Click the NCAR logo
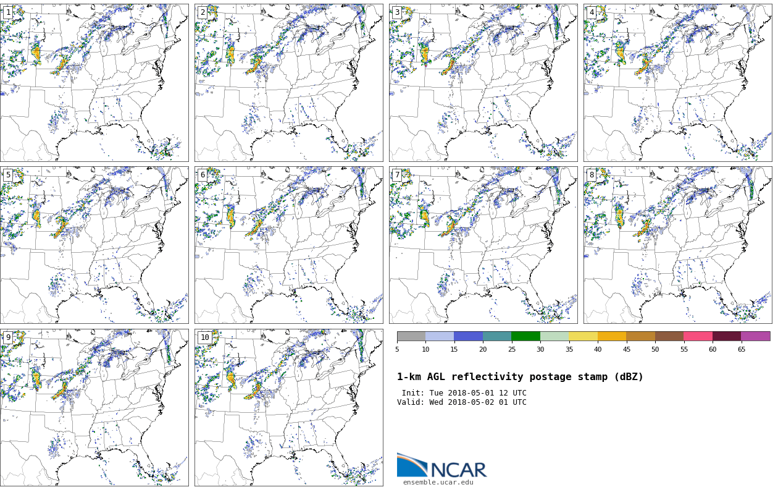This screenshot has width=778, height=487. 441,467
